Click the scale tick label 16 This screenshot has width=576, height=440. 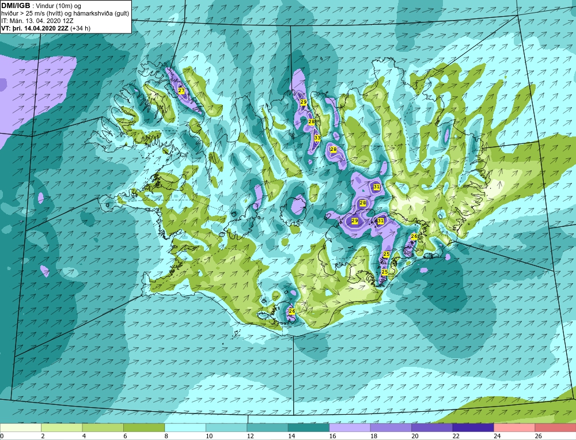click(332, 437)
